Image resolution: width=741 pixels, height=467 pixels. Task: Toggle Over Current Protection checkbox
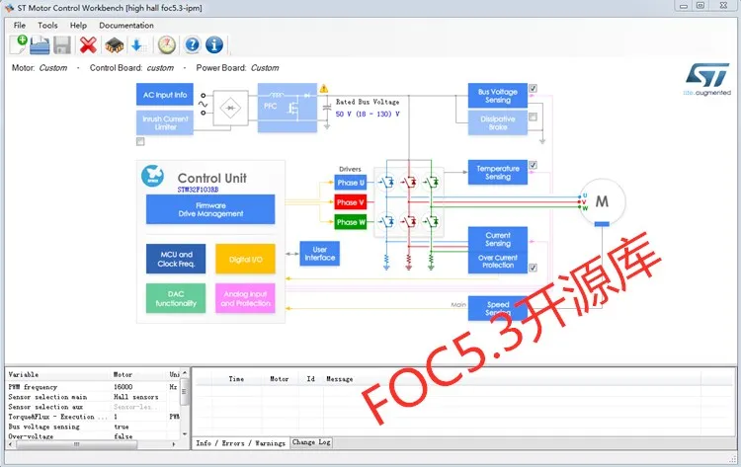coord(534,268)
